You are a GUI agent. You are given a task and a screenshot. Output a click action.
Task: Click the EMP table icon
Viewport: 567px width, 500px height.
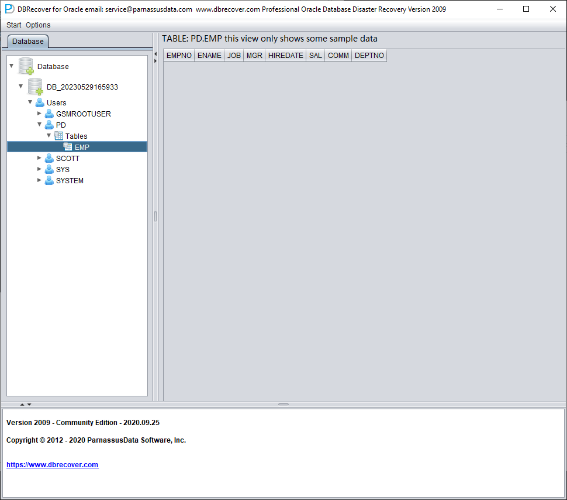coord(68,147)
